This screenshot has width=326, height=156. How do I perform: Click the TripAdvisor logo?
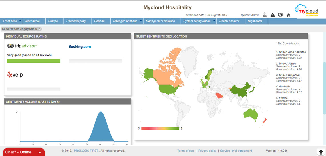pos(22,46)
